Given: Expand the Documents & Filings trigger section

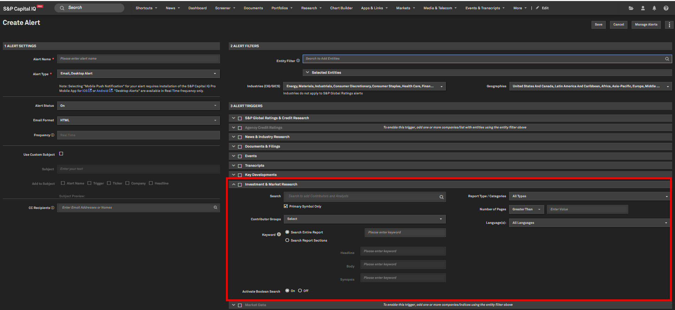Looking at the screenshot, I should pyautogui.click(x=233, y=146).
